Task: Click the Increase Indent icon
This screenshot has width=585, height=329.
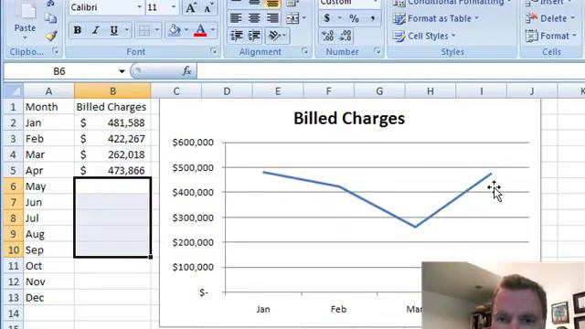Action: click(254, 36)
